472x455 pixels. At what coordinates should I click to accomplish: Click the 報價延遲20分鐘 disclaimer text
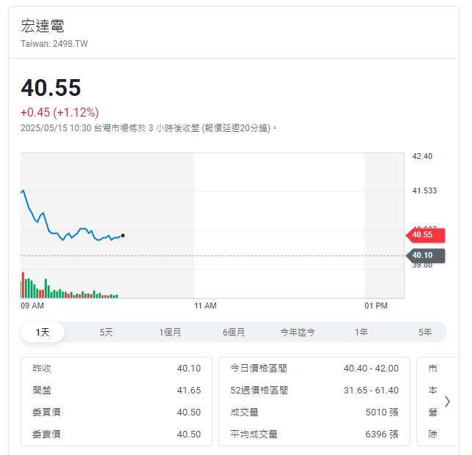[x=236, y=128]
